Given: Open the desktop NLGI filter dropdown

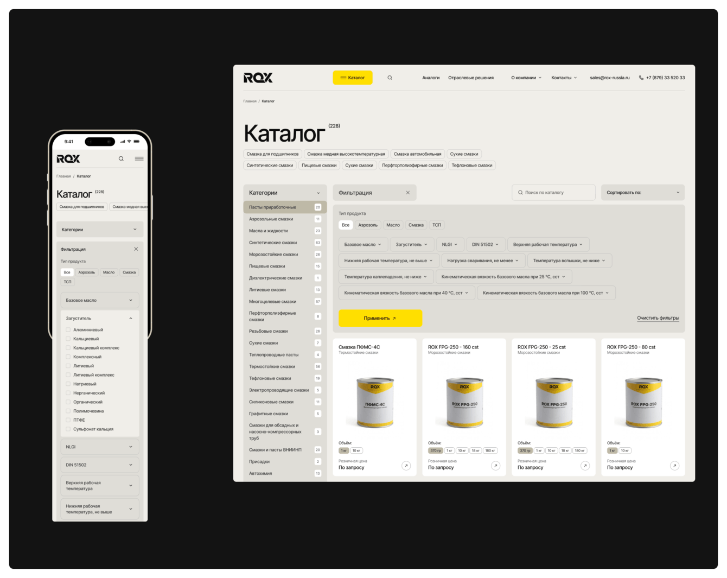Looking at the screenshot, I should pos(450,244).
